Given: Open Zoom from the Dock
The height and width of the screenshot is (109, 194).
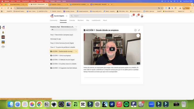Looking at the screenshot, I should [x=151, y=104].
